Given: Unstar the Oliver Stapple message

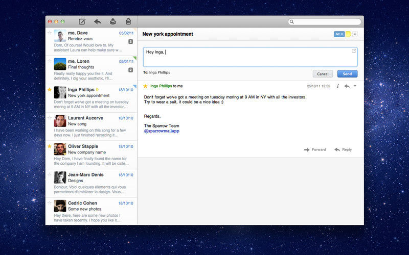Looking at the screenshot, I should click(x=49, y=146).
